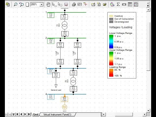Select the rectangular selection cursor tool
The height and width of the screenshot is (117, 156).
point(54,4)
